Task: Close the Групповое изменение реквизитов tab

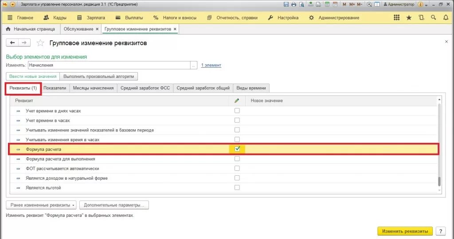Action: (x=175, y=29)
